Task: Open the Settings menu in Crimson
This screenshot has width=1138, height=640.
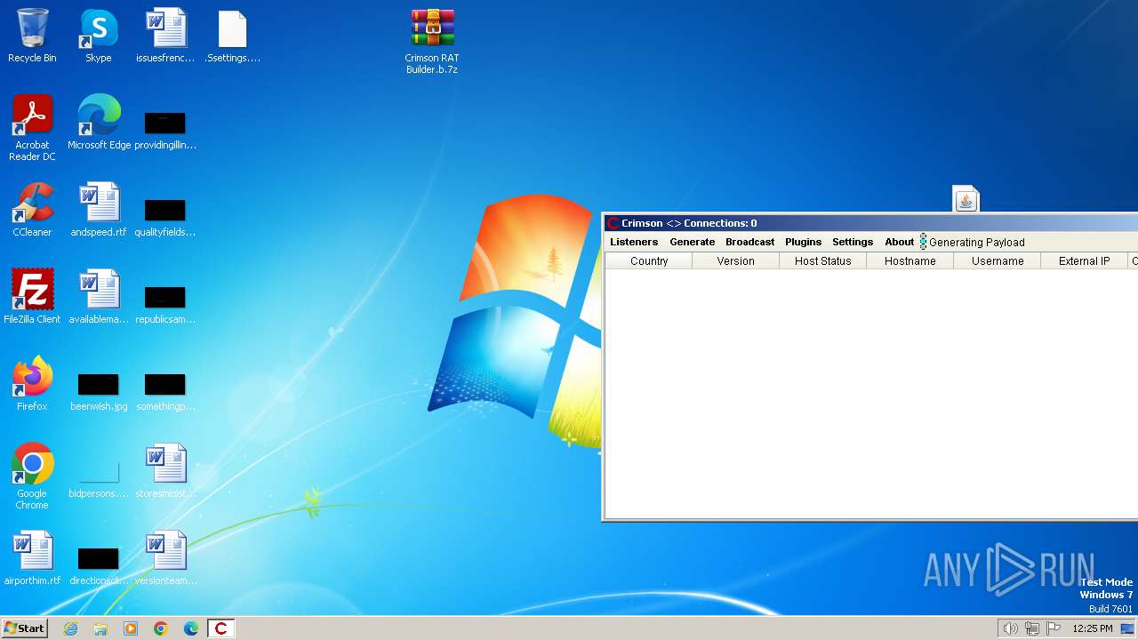Action: coord(853,242)
